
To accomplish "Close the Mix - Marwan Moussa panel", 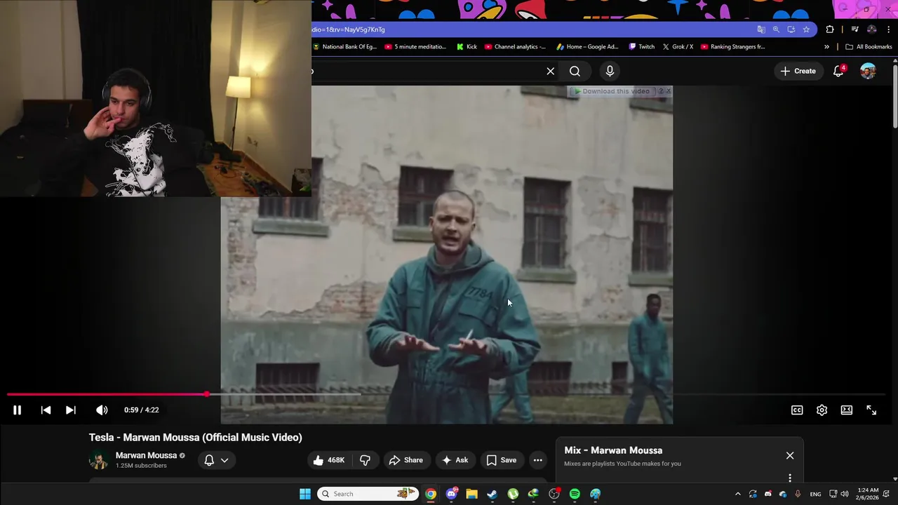I will (790, 455).
